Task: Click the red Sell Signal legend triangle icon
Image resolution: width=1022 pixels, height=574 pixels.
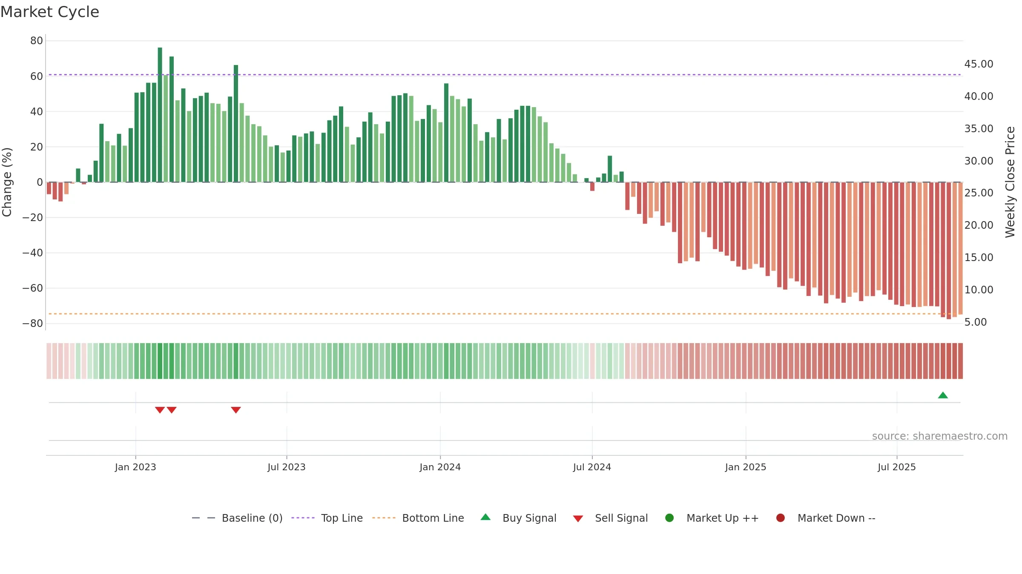Action: (578, 519)
